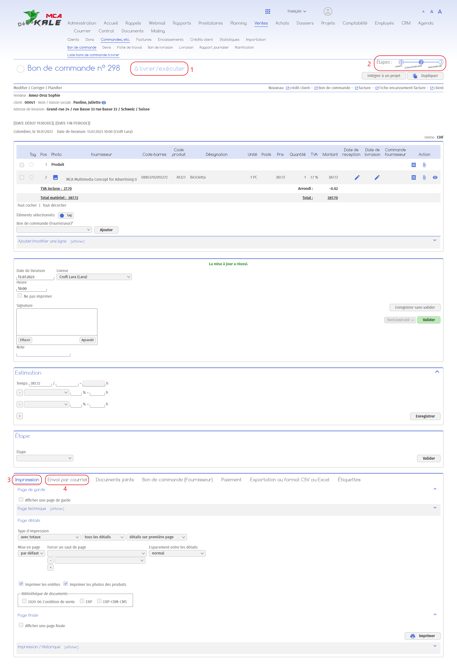View the Bicicletta line with eye icon
Screen dimensions: 457x669
435,177
